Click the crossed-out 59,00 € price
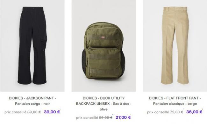The width and height of the screenshot is (207, 127). pyautogui.click(x=106, y=118)
